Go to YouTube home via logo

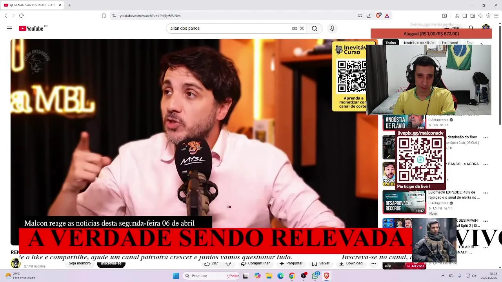pyautogui.click(x=31, y=28)
